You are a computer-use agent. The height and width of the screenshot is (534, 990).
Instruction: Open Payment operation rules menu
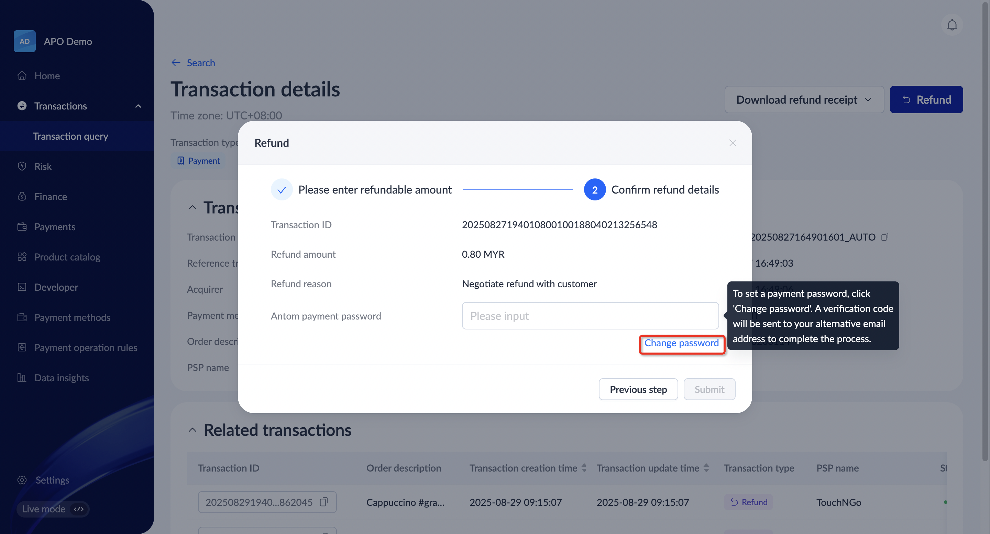85,347
